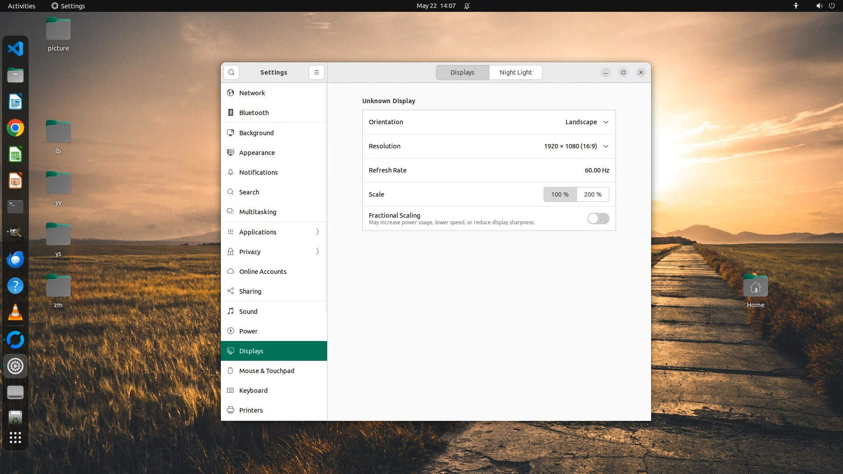
Task: Select the Displays tab in header
Action: pyautogui.click(x=462, y=72)
